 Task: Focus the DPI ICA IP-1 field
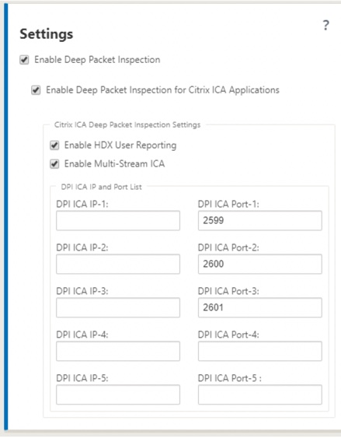tap(118, 221)
